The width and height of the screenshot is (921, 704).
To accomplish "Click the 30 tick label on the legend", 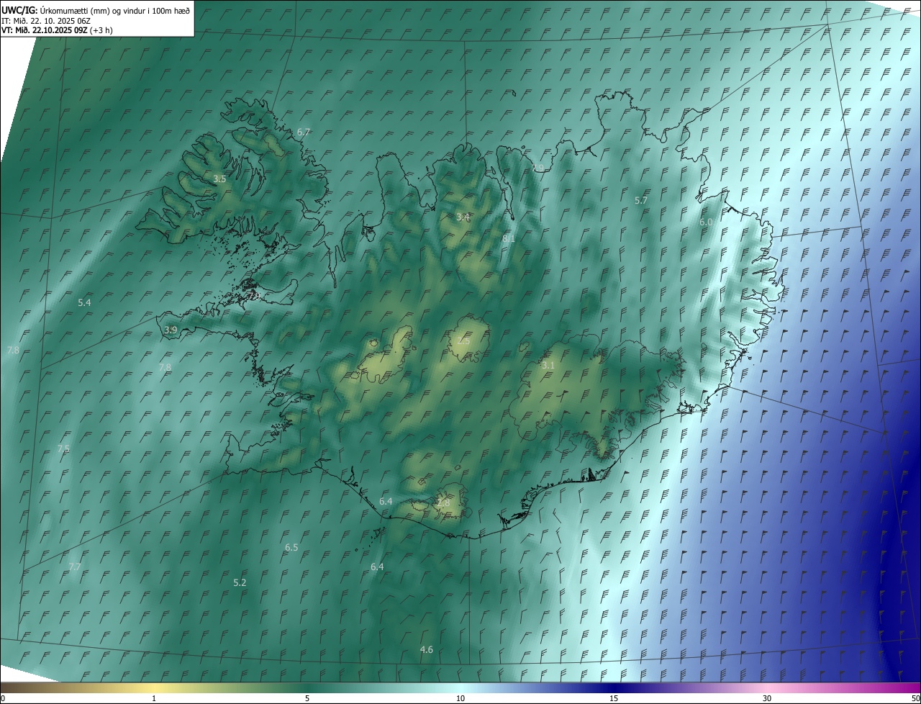I will [767, 699].
